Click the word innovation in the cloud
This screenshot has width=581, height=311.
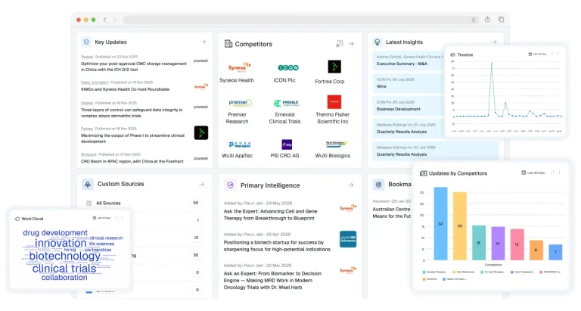pyautogui.click(x=61, y=243)
